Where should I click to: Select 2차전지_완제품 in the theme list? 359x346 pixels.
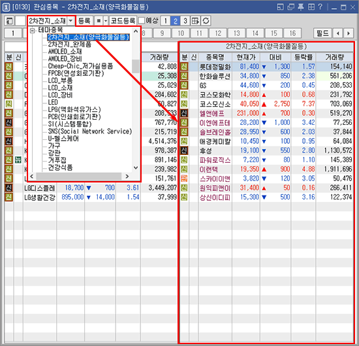[x=70, y=44]
